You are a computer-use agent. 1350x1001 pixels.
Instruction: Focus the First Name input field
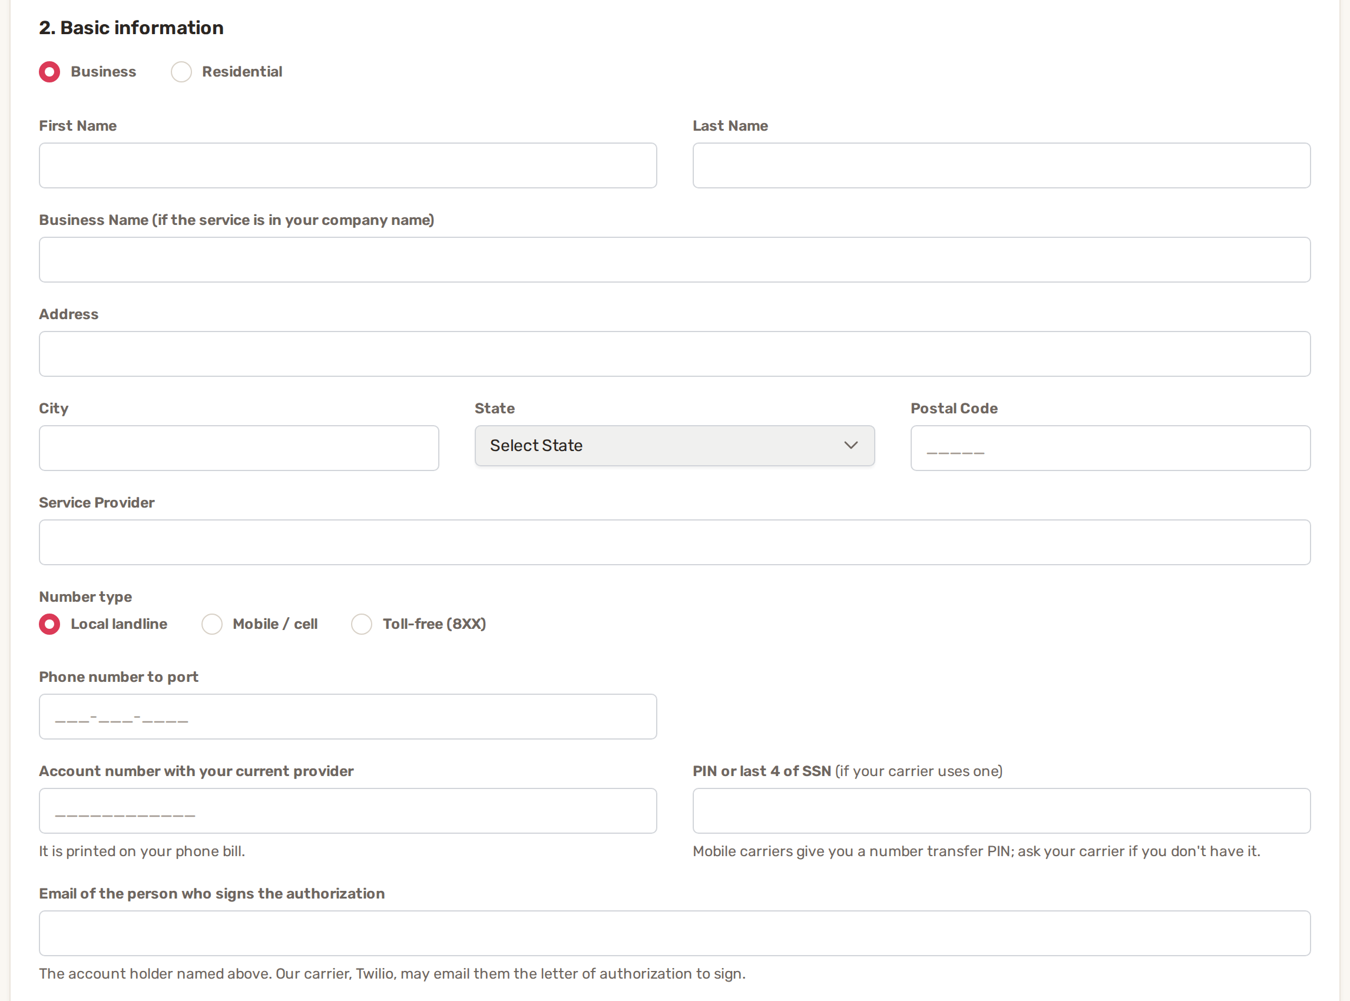(348, 165)
